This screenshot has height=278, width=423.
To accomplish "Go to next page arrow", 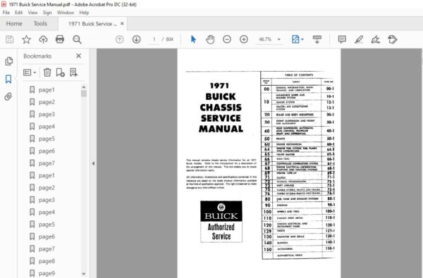I will pos(137,39).
